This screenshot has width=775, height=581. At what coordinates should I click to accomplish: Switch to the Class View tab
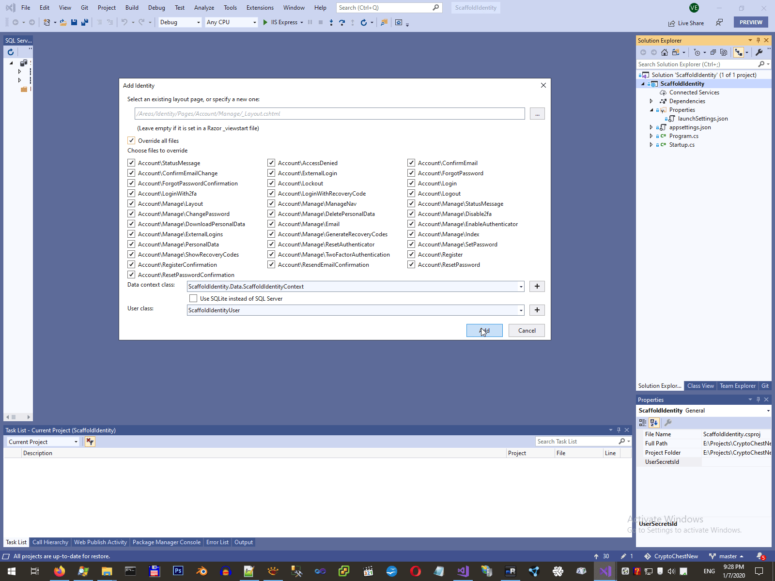point(700,386)
